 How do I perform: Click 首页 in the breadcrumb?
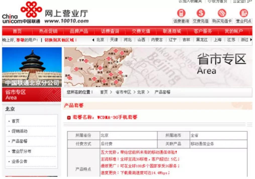click(x=104, y=92)
